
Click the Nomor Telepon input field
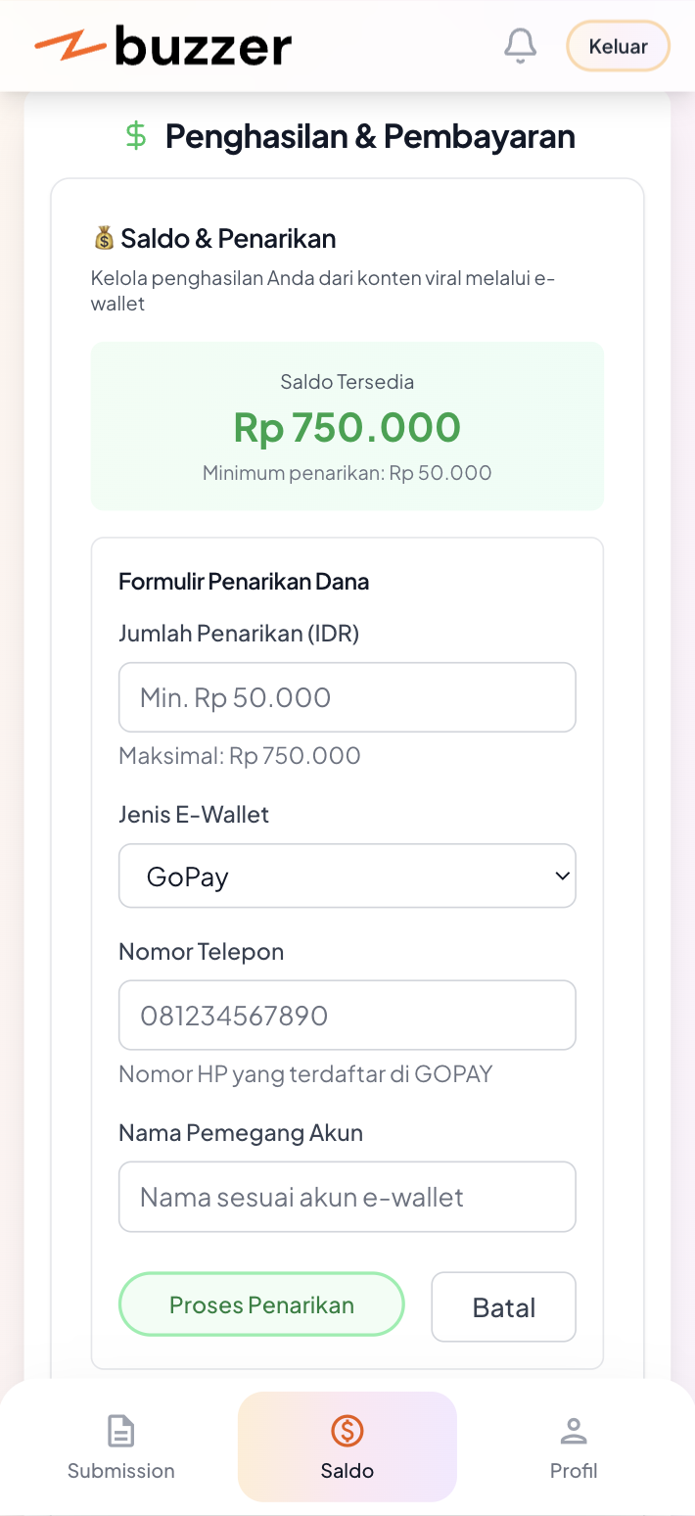point(347,1015)
